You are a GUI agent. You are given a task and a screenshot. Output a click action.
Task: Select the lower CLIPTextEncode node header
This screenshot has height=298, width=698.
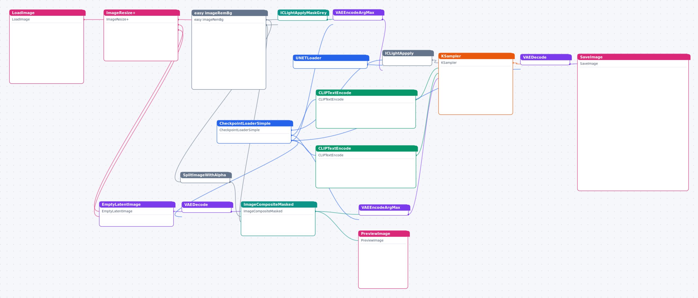click(367, 148)
